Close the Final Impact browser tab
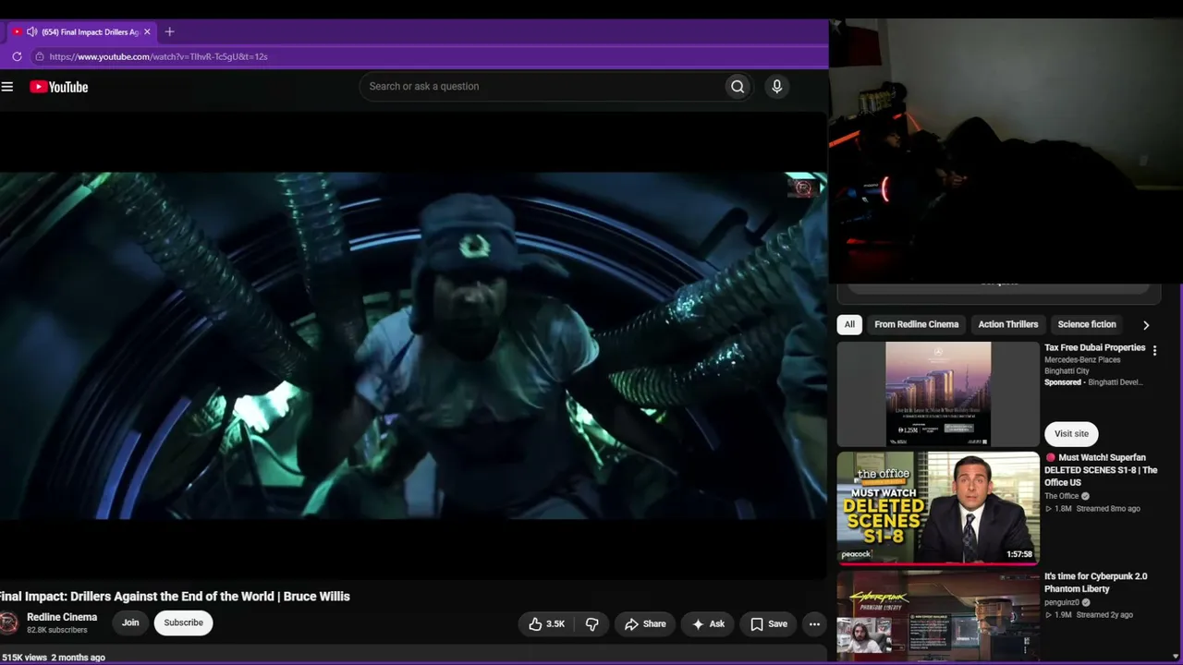 [x=147, y=31]
